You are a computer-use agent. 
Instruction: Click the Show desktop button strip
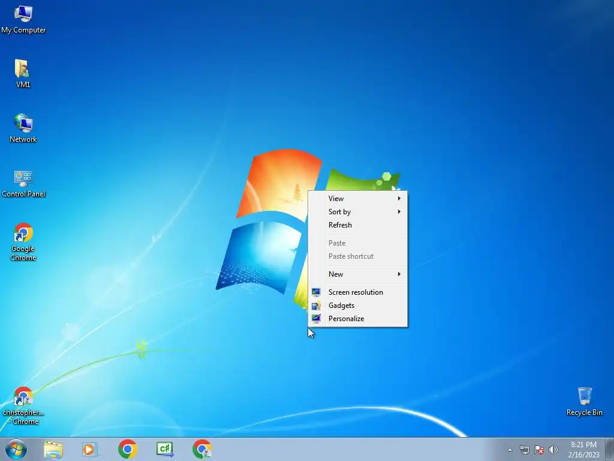609,449
